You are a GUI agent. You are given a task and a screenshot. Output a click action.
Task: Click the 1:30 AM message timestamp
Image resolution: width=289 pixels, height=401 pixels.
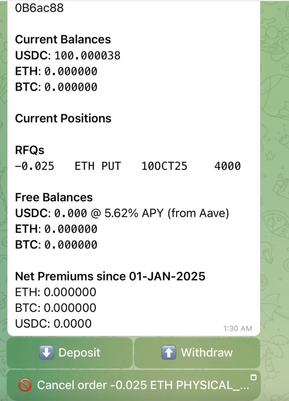pos(237,329)
